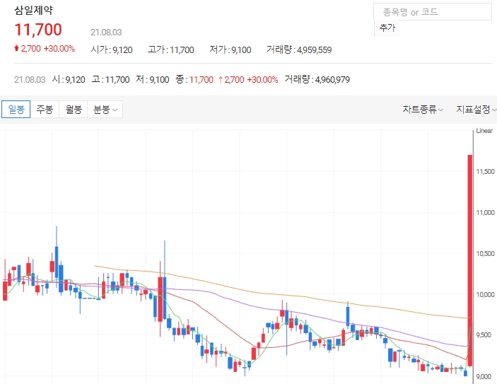Screen dimensions: 497x384
Task: Click the 종: 11,700 close value in chart info
Action: click(194, 79)
